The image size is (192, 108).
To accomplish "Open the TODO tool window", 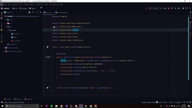I will (7, 99).
